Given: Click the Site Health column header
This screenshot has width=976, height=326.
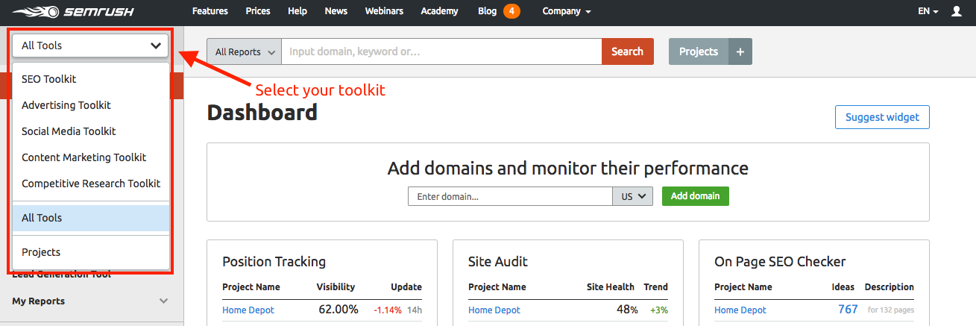Looking at the screenshot, I should pyautogui.click(x=611, y=286).
